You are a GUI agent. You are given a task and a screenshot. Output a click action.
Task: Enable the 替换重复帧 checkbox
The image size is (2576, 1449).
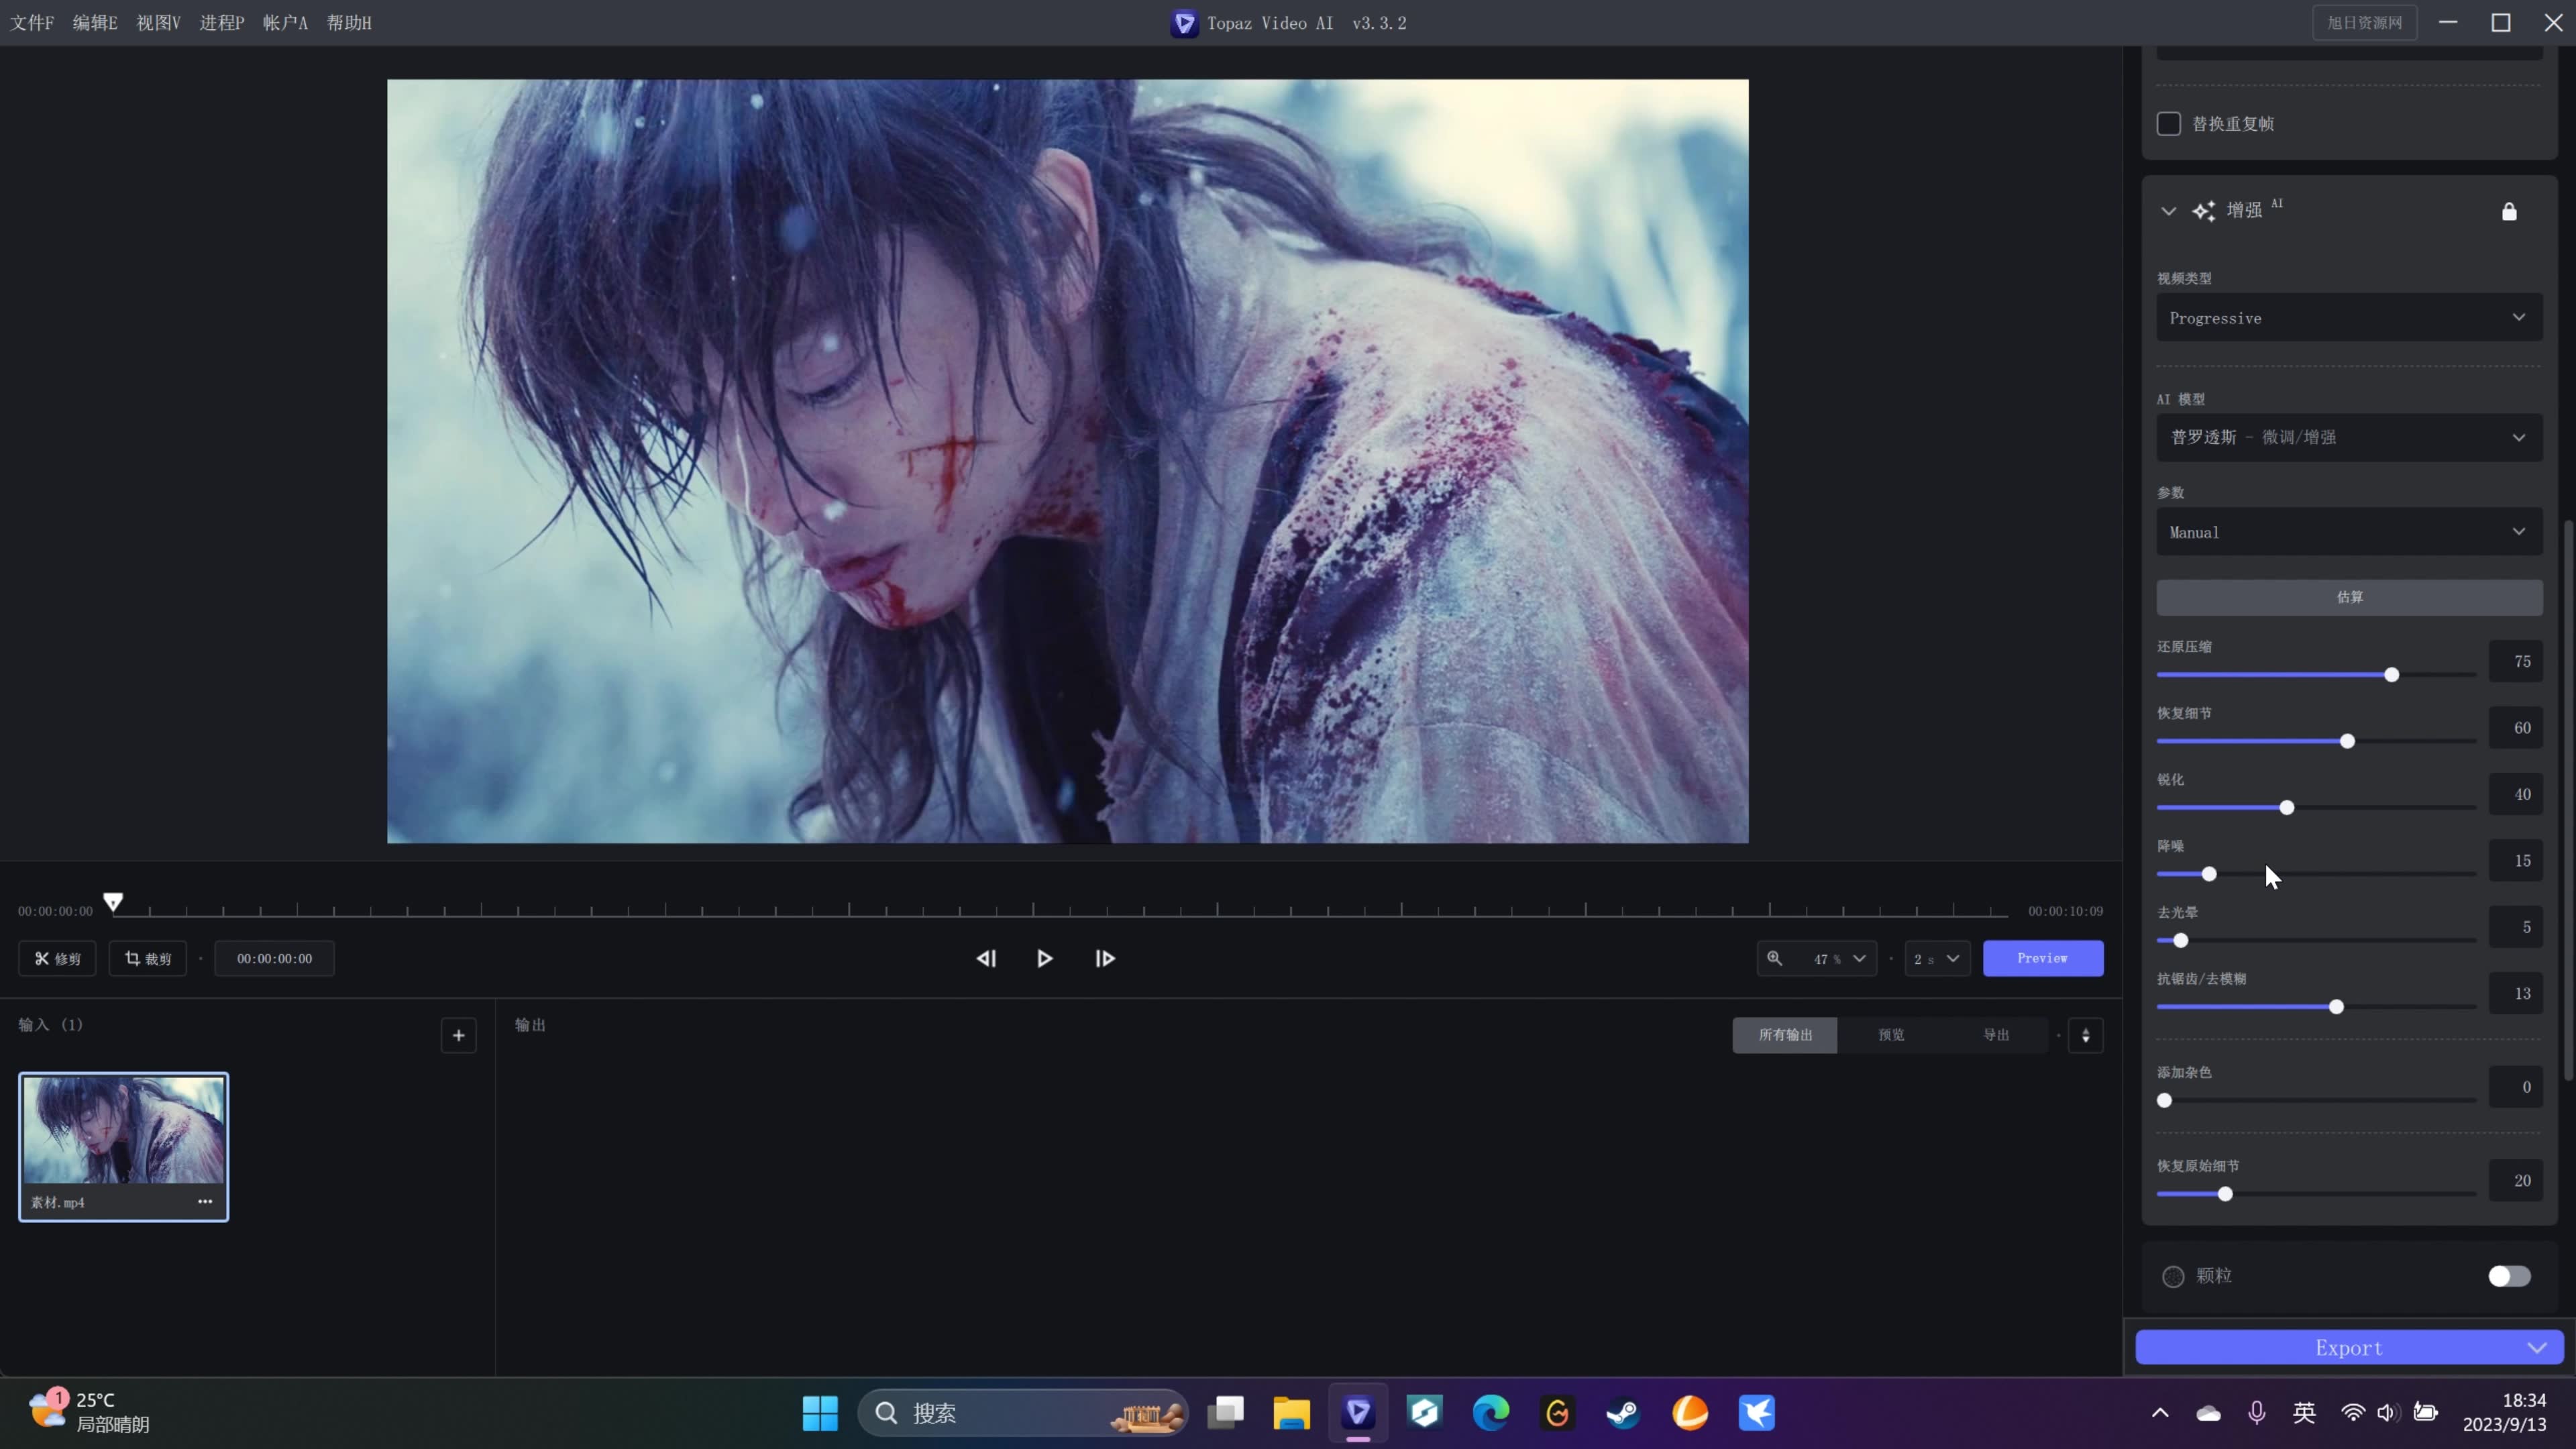click(x=2169, y=124)
